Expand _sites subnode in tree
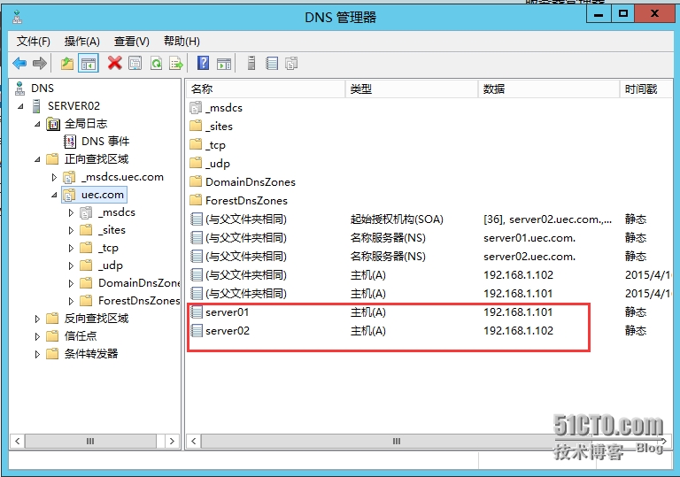This screenshot has height=477, width=680. point(71,230)
